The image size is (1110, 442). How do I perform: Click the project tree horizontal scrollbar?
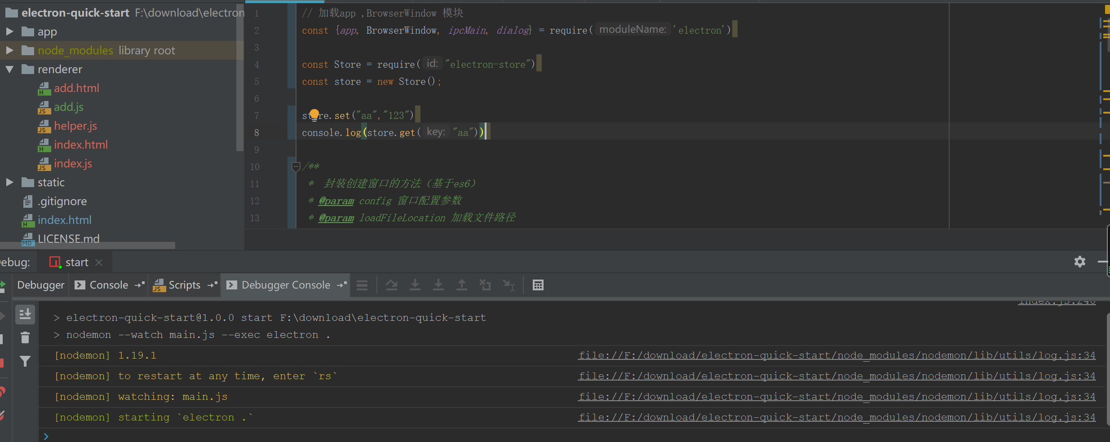point(88,245)
